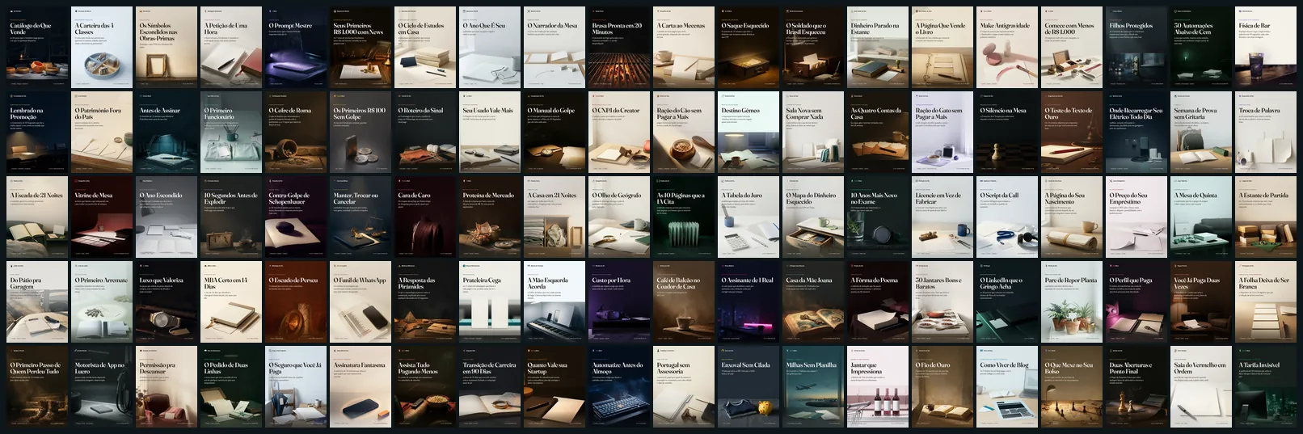The height and width of the screenshot is (434, 1303).
Task: Select 'Brasa Pronta em 20 Minutos' cover
Action: [x=618, y=48]
